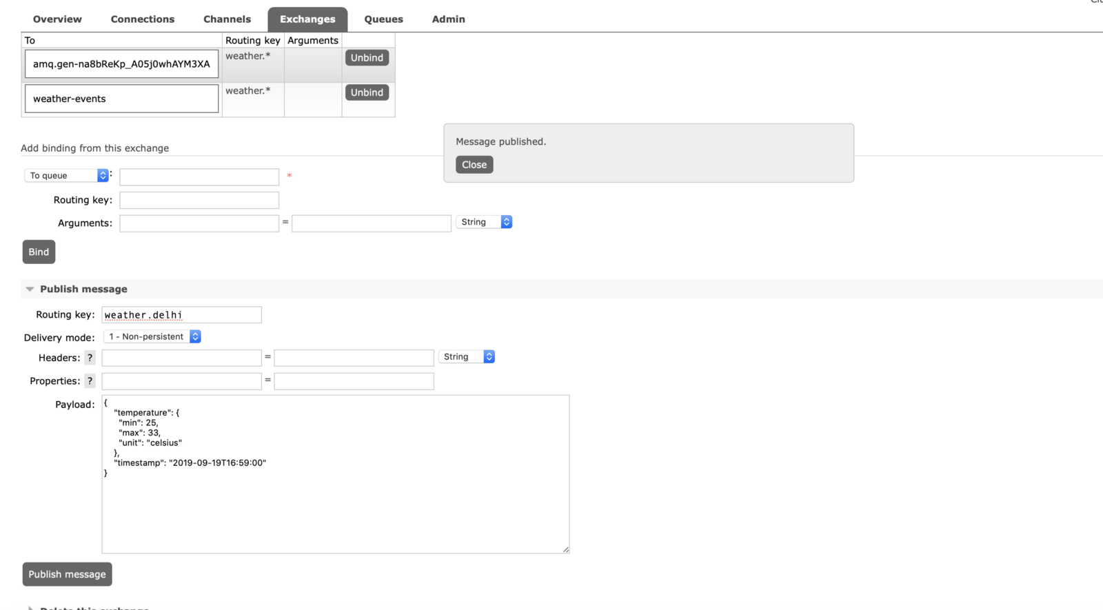Switch to the Queues tab

[383, 19]
